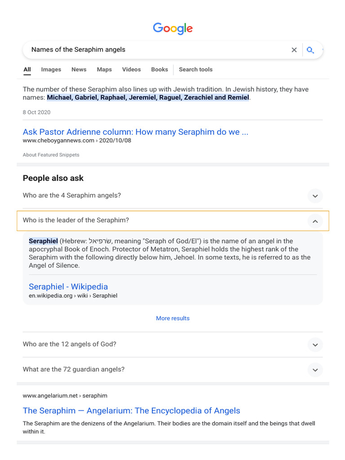Expand "What are the 72 guardian angels?"
This screenshot has width=345, height=460.
315,370
